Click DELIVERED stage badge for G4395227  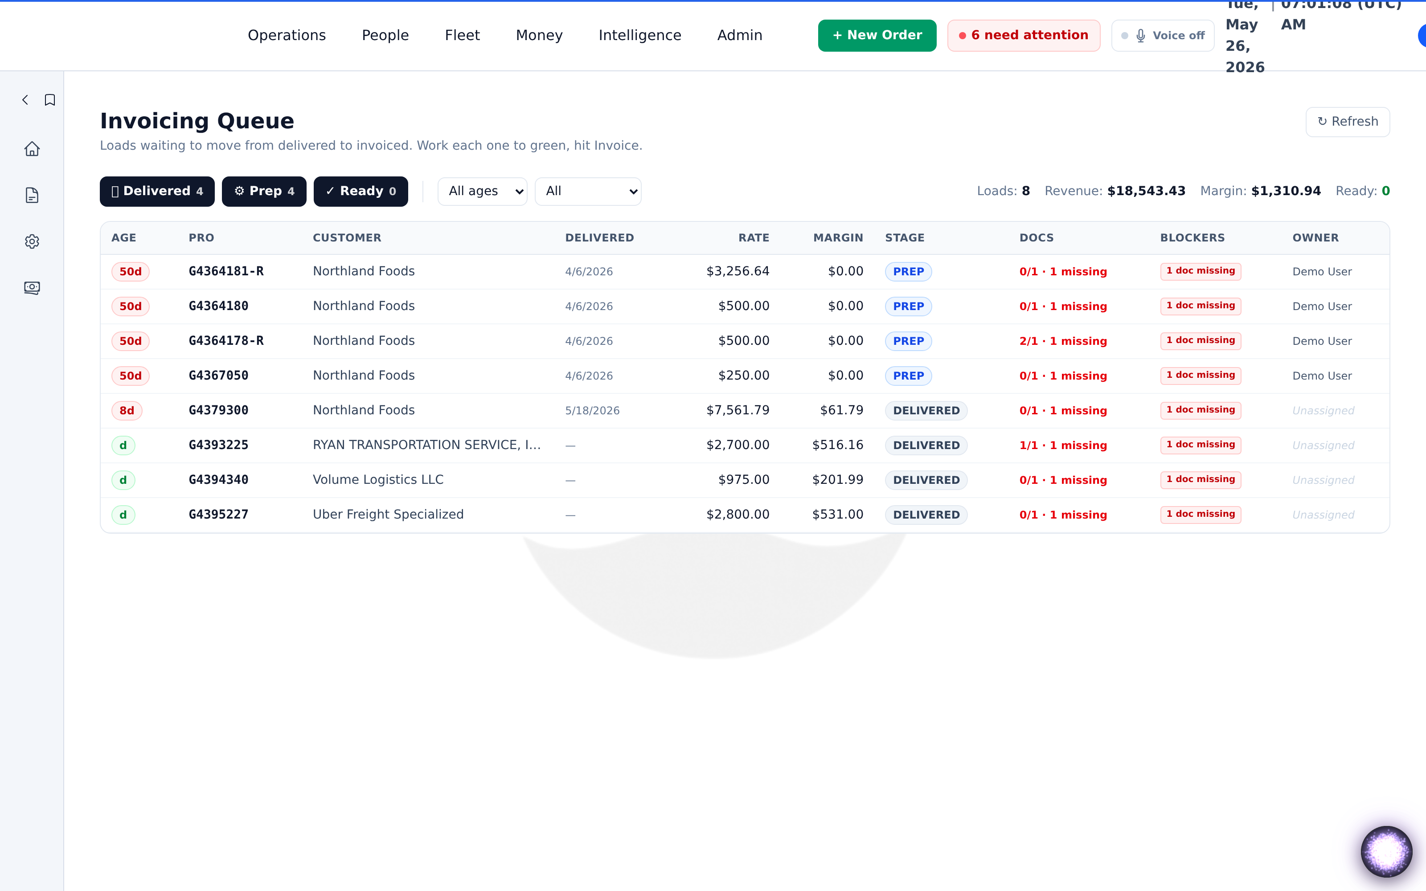pos(926,515)
